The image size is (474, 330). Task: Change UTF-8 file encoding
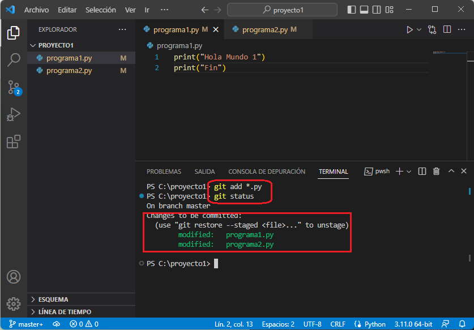tap(312, 324)
